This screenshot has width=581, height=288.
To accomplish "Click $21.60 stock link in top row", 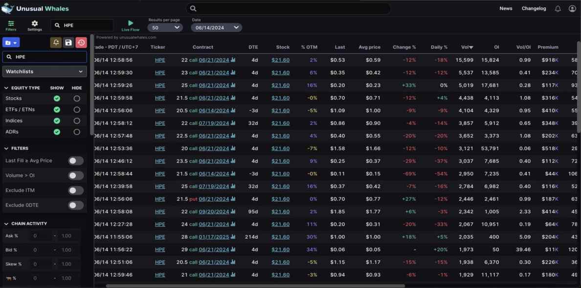I will [281, 60].
